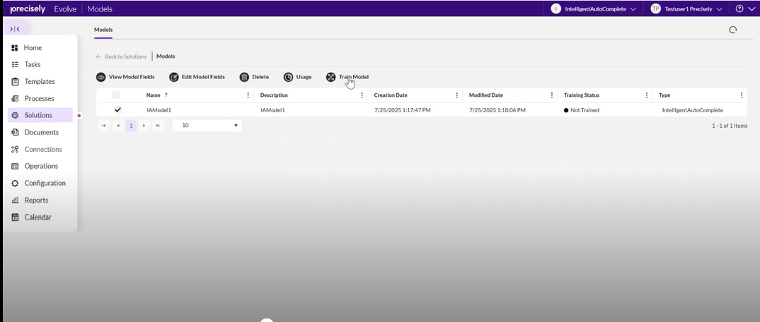Viewport: 760px width, 322px height.
Task: Click the View Model Fields label
Action: click(x=132, y=77)
